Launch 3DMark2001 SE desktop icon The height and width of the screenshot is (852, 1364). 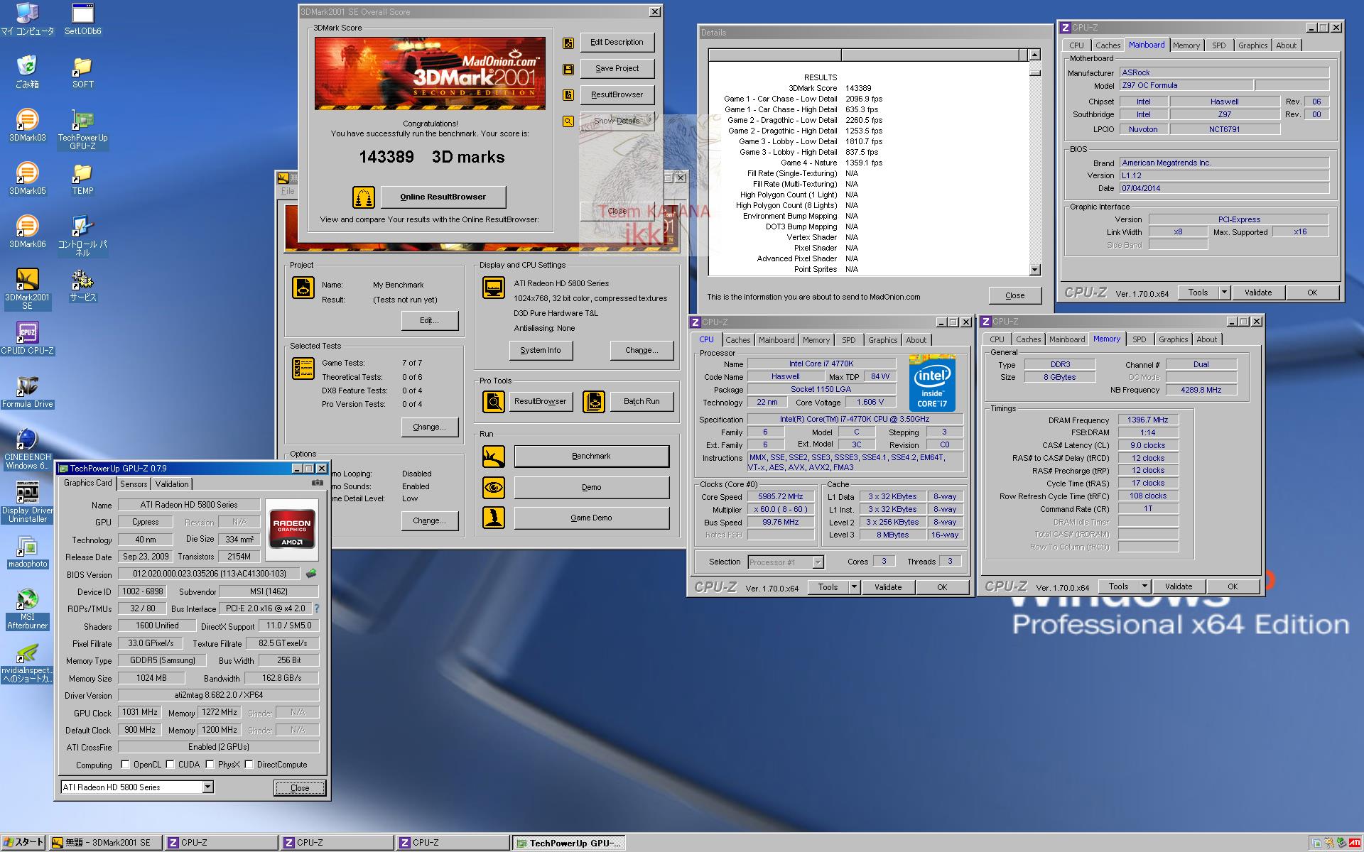(x=27, y=288)
